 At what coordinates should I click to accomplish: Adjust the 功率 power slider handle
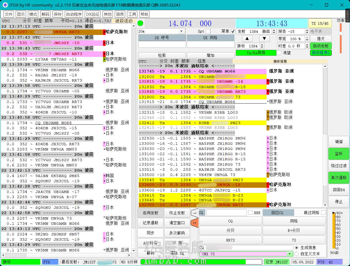341,33
